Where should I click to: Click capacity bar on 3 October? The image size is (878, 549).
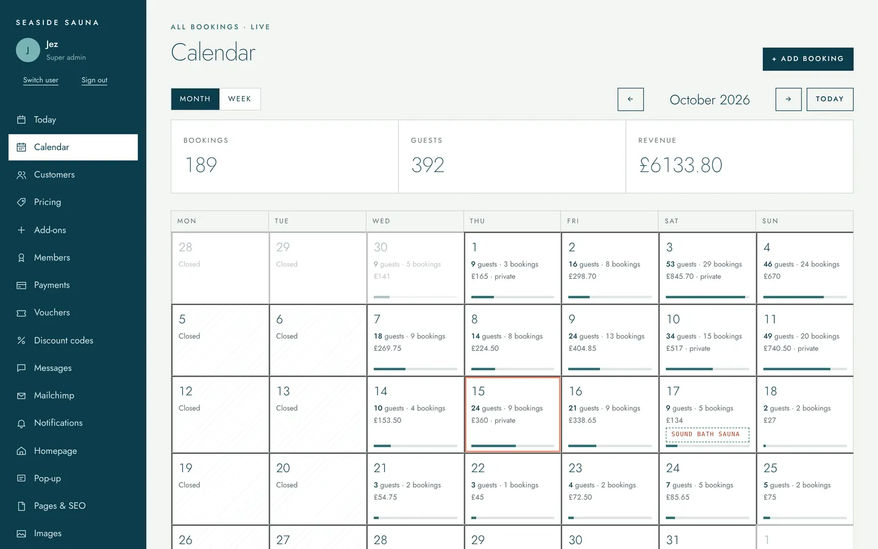point(707,297)
